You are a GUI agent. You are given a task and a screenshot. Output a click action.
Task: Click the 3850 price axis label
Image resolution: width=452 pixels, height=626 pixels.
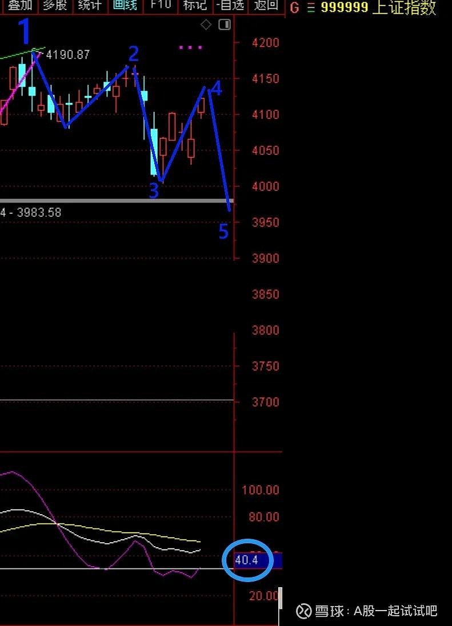point(265,294)
